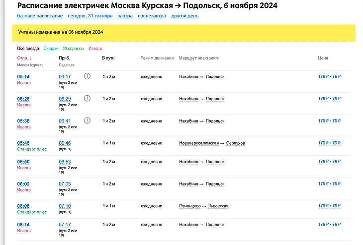
Task: Click the warning icon in the 05:14 row
Action: [87, 76]
